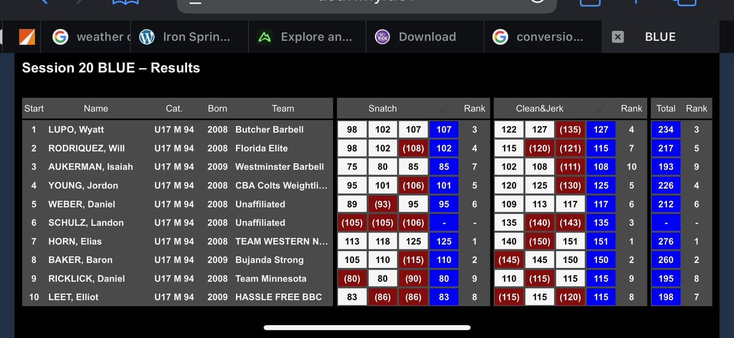Select athlete name 'BAKER, Baron'
Image resolution: width=734 pixels, height=338 pixels.
pos(80,260)
